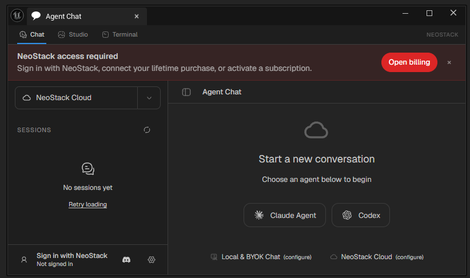Open the Discord link icon
470x278 pixels.
tap(126, 260)
